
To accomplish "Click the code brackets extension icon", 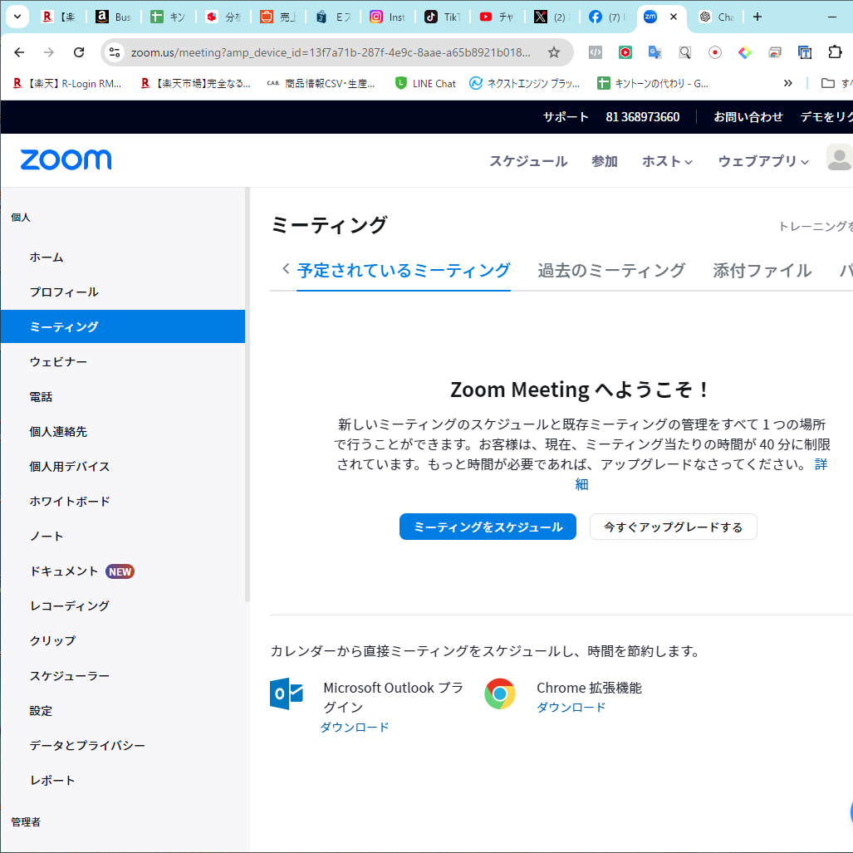I will pyautogui.click(x=596, y=52).
